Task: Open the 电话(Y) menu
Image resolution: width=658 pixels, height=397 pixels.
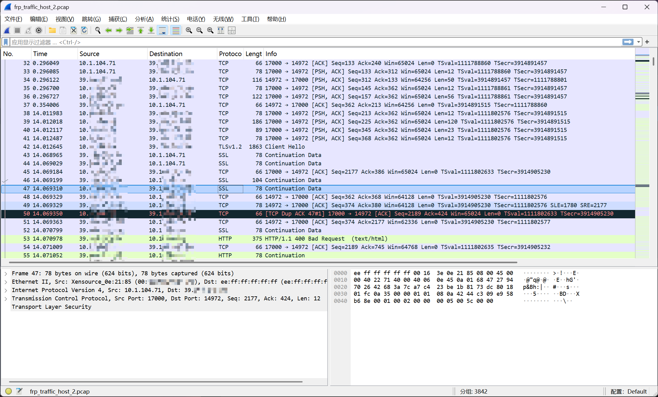Action: tap(196, 19)
